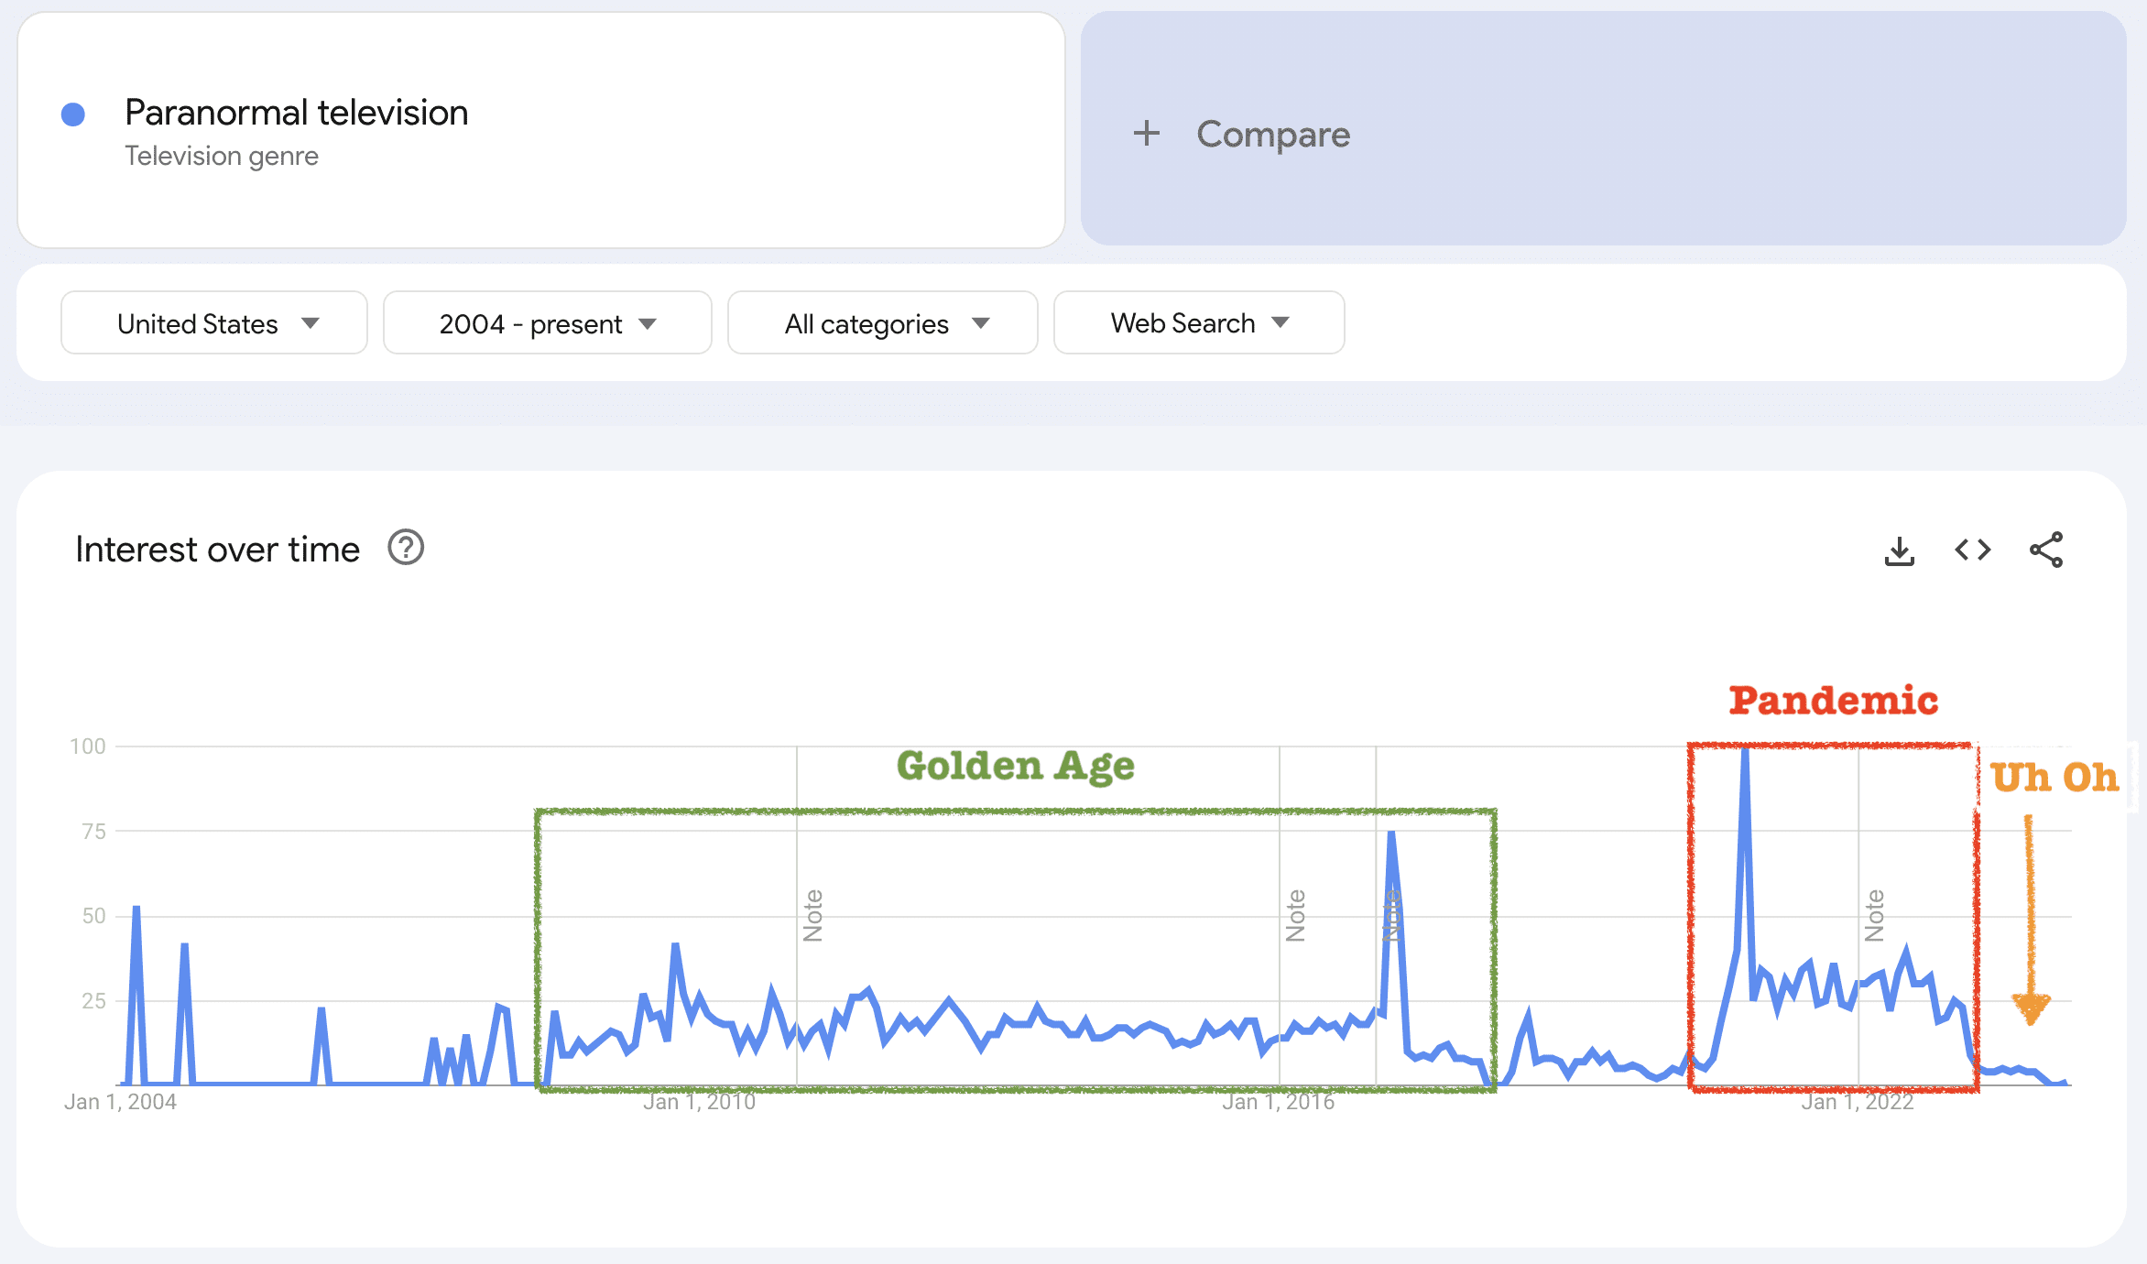This screenshot has height=1264, width=2147.
Task: Click the Pandemic annotation label
Action: [x=1833, y=701]
